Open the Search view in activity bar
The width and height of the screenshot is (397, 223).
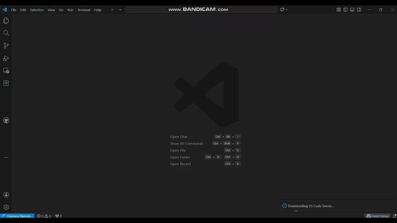point(6,33)
